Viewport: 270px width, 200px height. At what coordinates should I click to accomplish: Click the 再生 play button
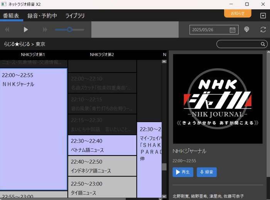[183, 172]
